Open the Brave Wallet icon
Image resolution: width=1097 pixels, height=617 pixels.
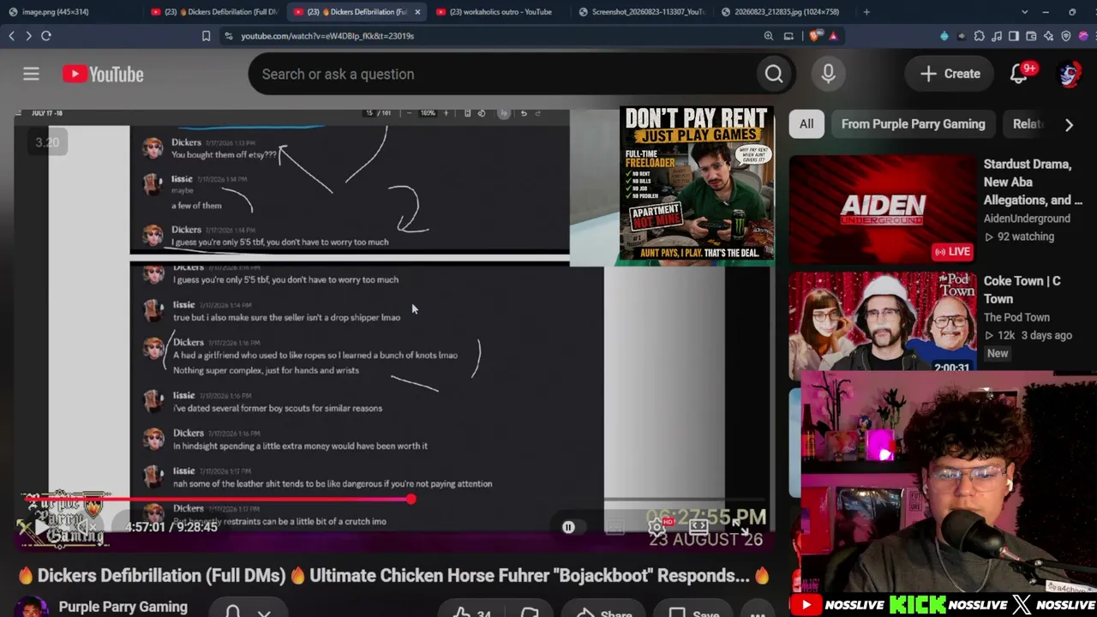pyautogui.click(x=1031, y=36)
